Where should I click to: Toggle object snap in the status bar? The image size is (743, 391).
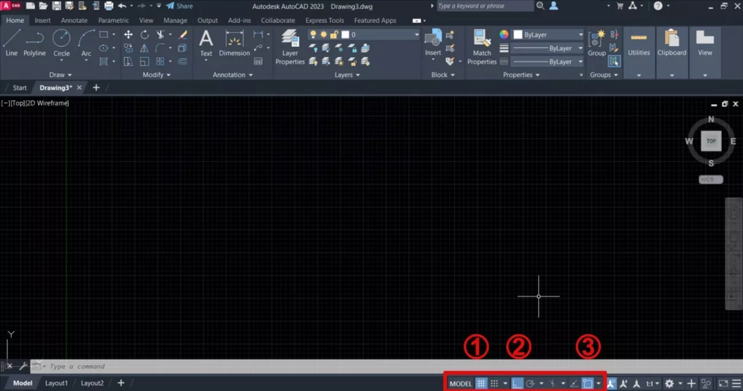[x=587, y=384]
